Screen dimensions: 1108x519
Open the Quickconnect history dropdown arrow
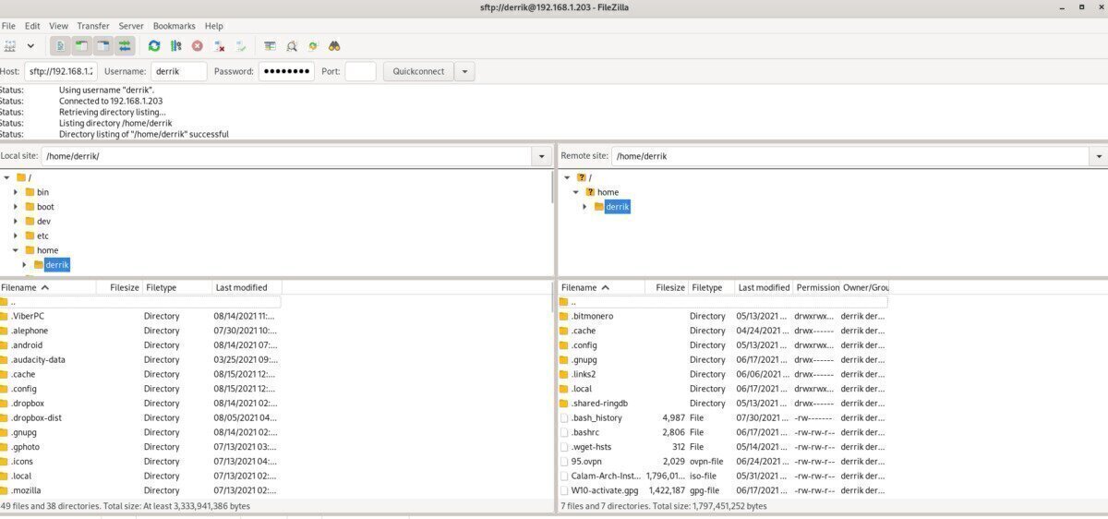[464, 71]
